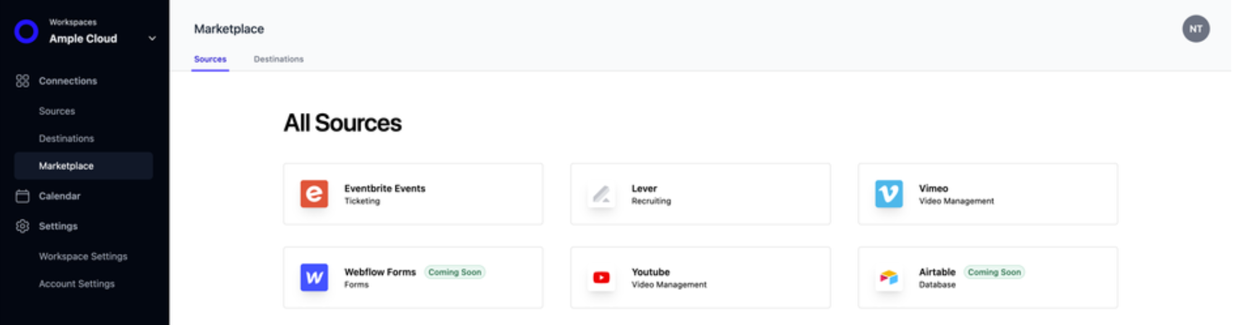This screenshot has width=1245, height=325.
Task: Open the NT user avatar menu
Action: coord(1195,29)
